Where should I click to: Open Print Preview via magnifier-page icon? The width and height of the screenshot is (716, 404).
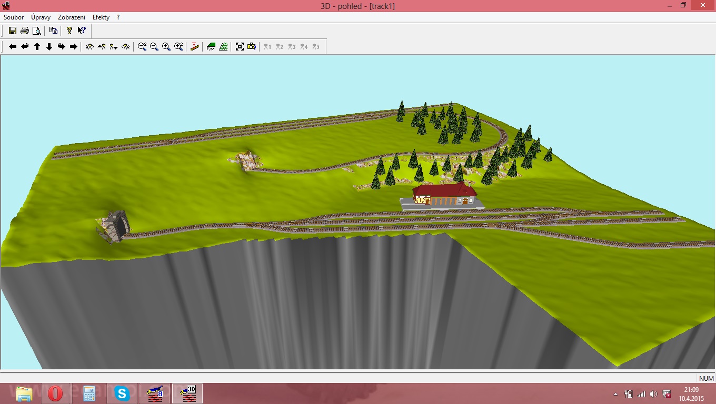[x=36, y=31]
